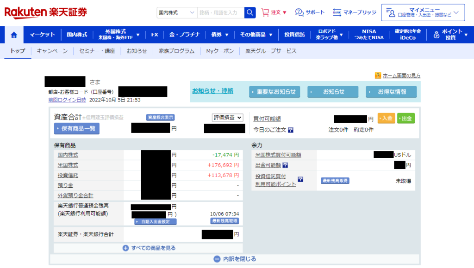
Task: Select the home icon in navigation bar
Action: point(13,35)
